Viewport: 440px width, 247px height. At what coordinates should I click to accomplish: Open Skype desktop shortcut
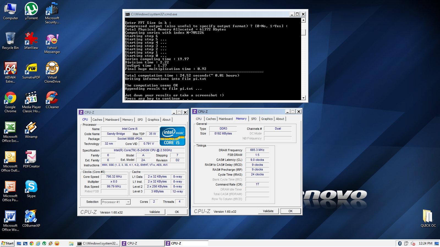coord(31,189)
